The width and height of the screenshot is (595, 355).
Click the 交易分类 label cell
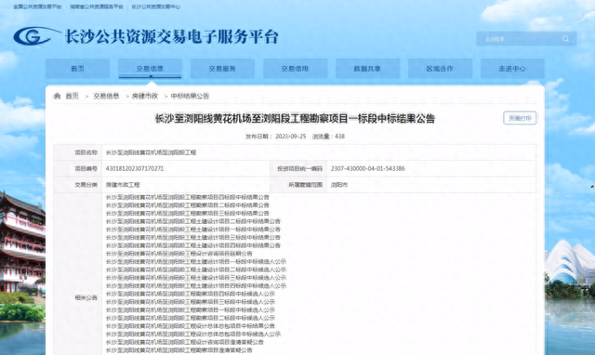click(78, 185)
